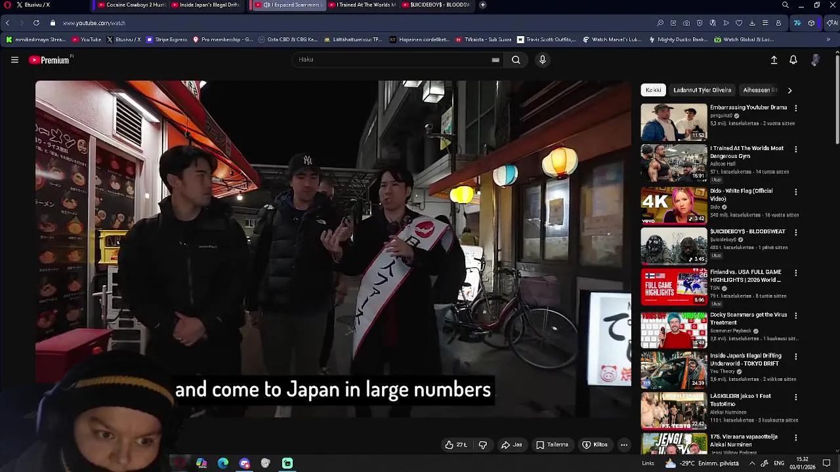
Task: Open Edge browser from the taskbar
Action: (223, 463)
